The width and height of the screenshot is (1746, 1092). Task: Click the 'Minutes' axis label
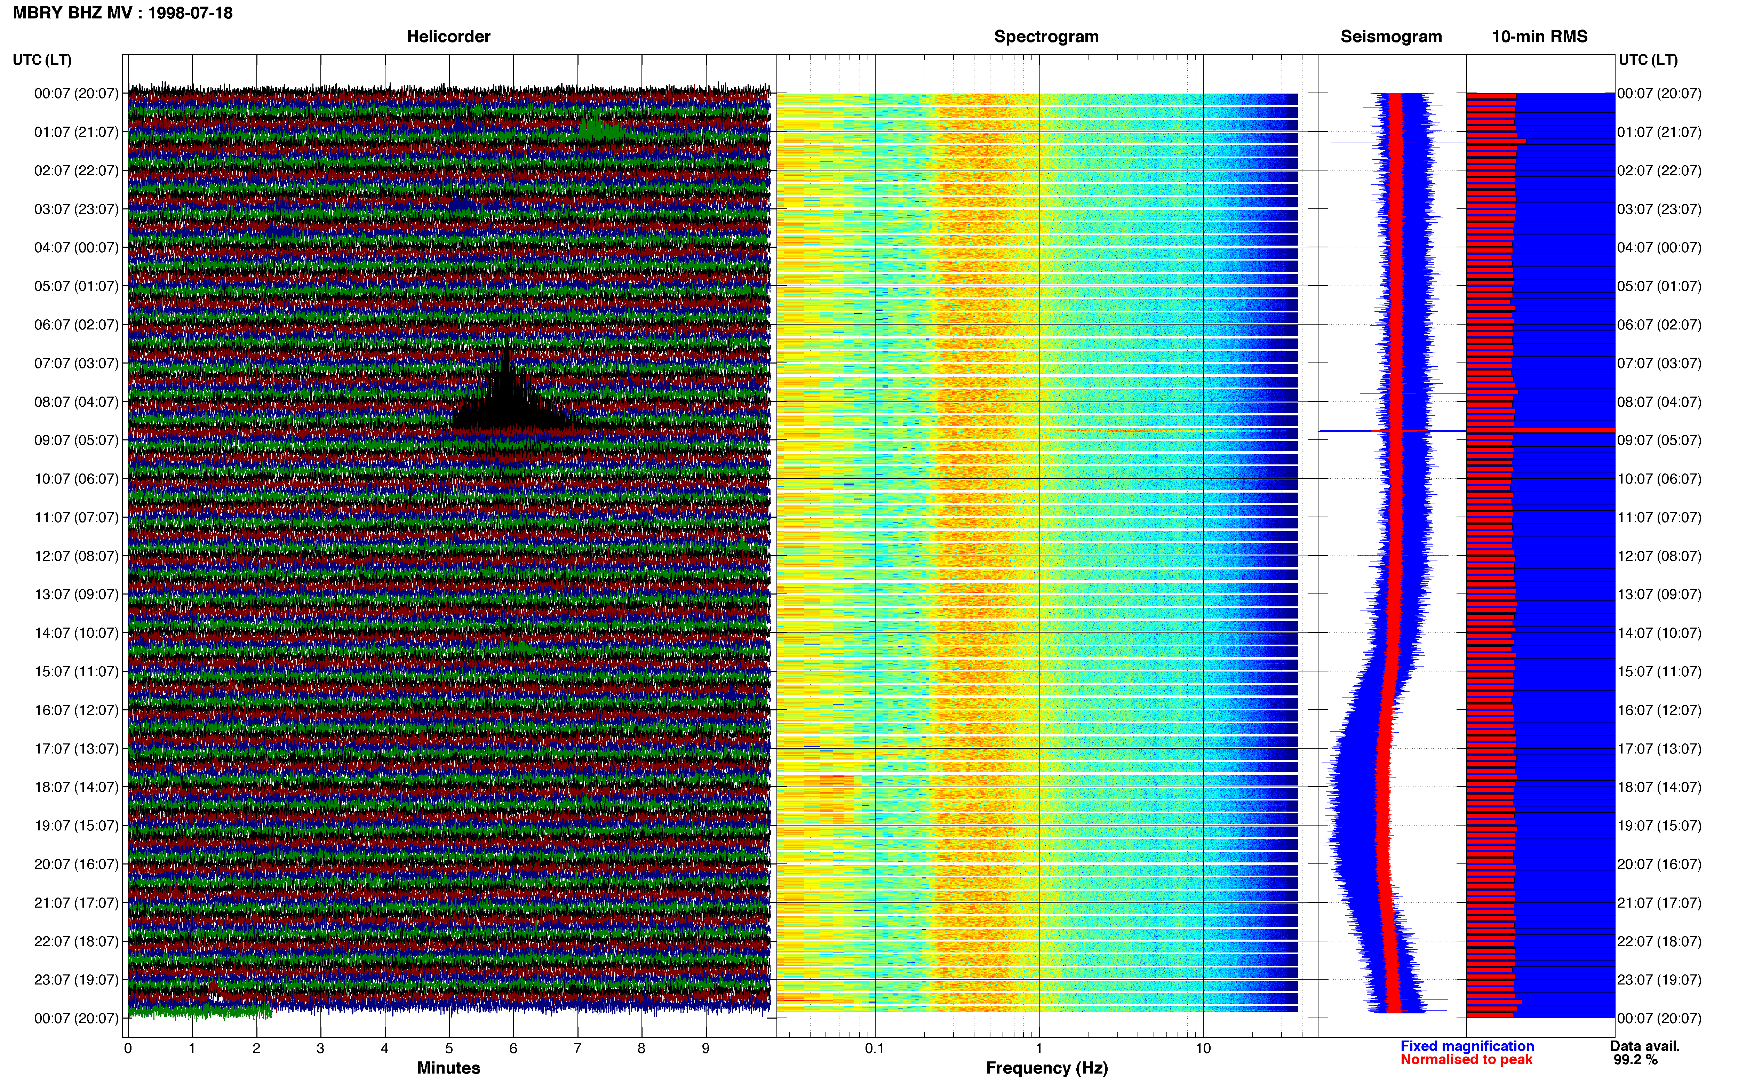(448, 1067)
